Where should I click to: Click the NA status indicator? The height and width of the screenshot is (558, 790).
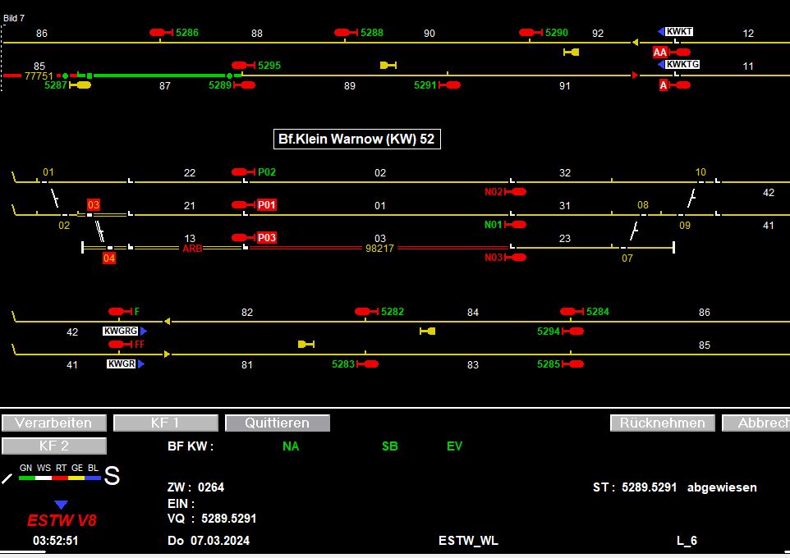pyautogui.click(x=291, y=446)
